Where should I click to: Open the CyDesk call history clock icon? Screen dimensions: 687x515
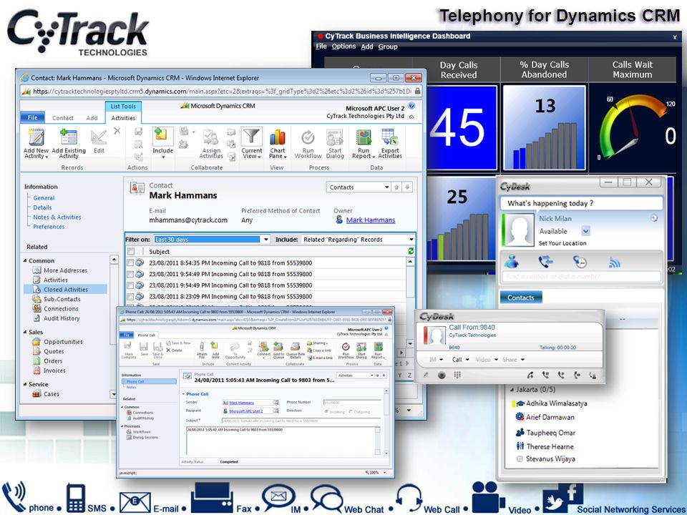pyautogui.click(x=580, y=262)
